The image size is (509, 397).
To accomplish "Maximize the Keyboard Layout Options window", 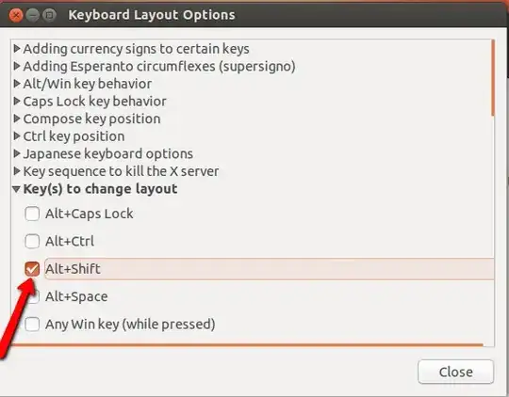I will [x=49, y=15].
